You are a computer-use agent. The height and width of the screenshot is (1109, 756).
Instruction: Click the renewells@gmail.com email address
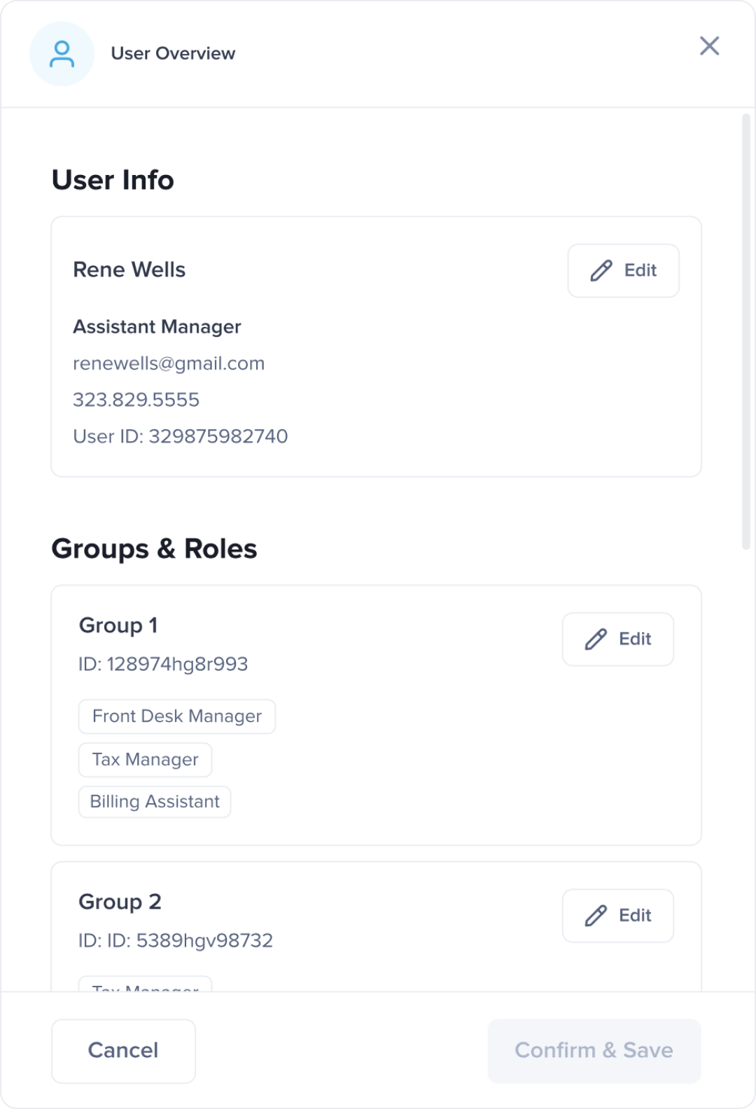(169, 363)
